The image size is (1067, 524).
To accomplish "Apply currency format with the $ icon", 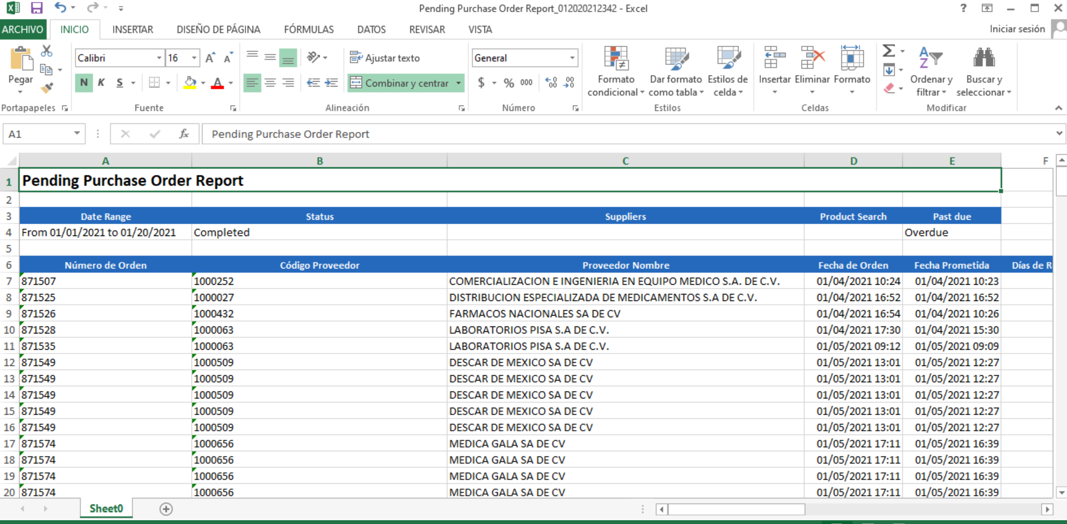I will (481, 83).
